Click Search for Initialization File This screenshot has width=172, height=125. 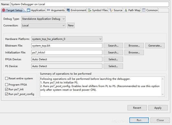(113, 53)
